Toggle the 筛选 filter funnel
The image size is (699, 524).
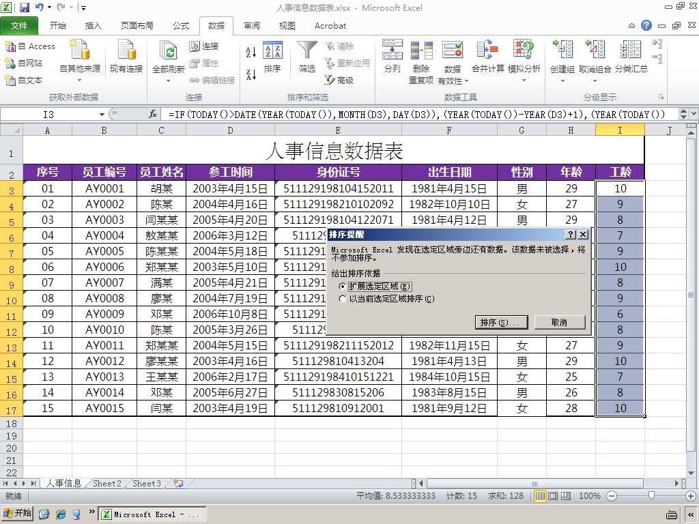(307, 56)
